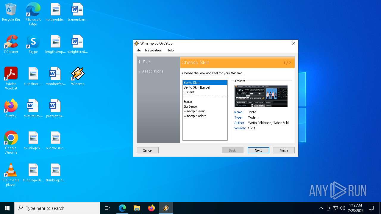Image resolution: width=381 pixels, height=214 pixels.
Task: Select the weightcred... Word document icon
Action: click(78, 45)
